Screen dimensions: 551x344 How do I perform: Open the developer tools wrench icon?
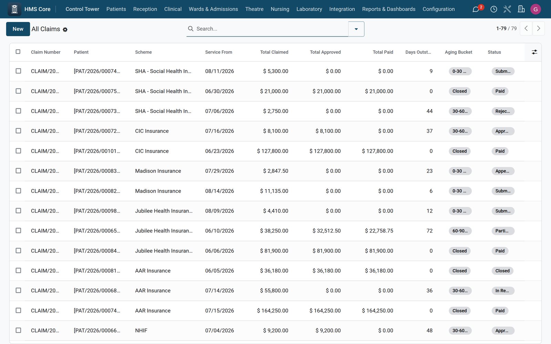(507, 9)
